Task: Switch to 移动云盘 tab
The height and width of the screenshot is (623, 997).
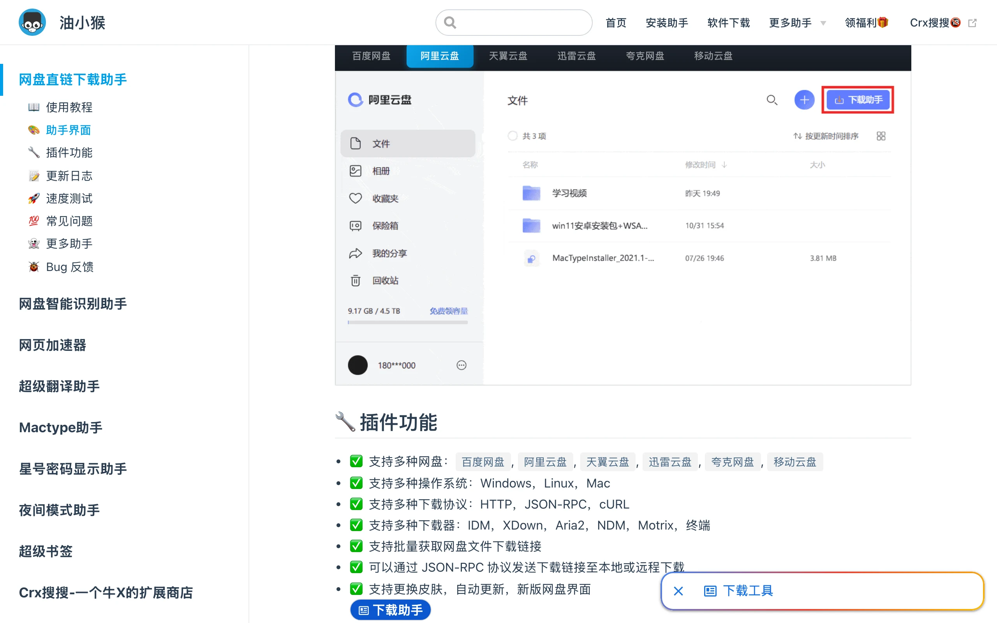Action: (x=713, y=56)
